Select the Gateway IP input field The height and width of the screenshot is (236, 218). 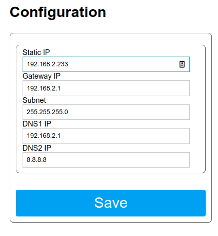pos(106,88)
